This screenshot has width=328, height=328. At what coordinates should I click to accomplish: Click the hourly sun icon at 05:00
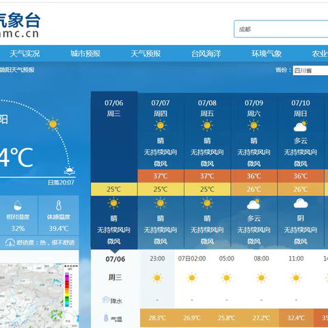point(226,278)
